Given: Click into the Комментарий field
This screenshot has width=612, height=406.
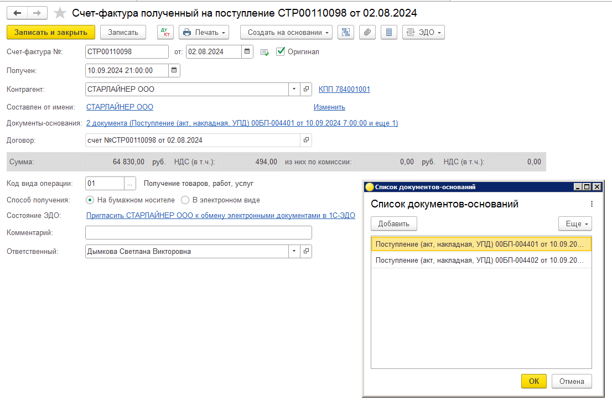Looking at the screenshot, I should pos(198,233).
